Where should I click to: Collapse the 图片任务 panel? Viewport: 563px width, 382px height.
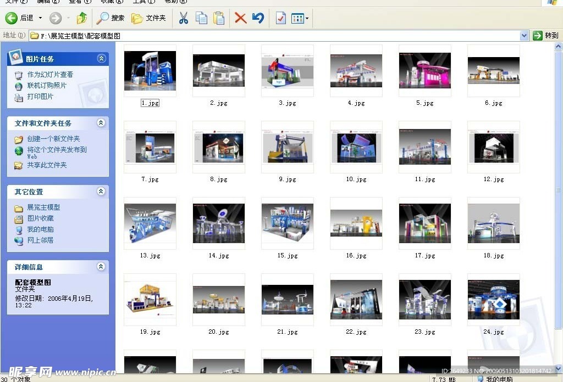pos(101,58)
